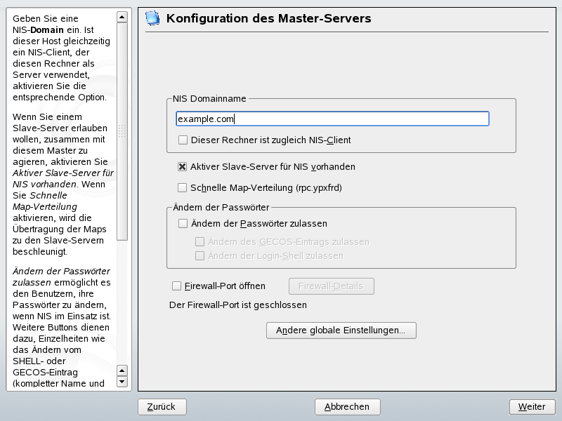
Task: Click the "Weiter" button
Action: tap(532, 407)
